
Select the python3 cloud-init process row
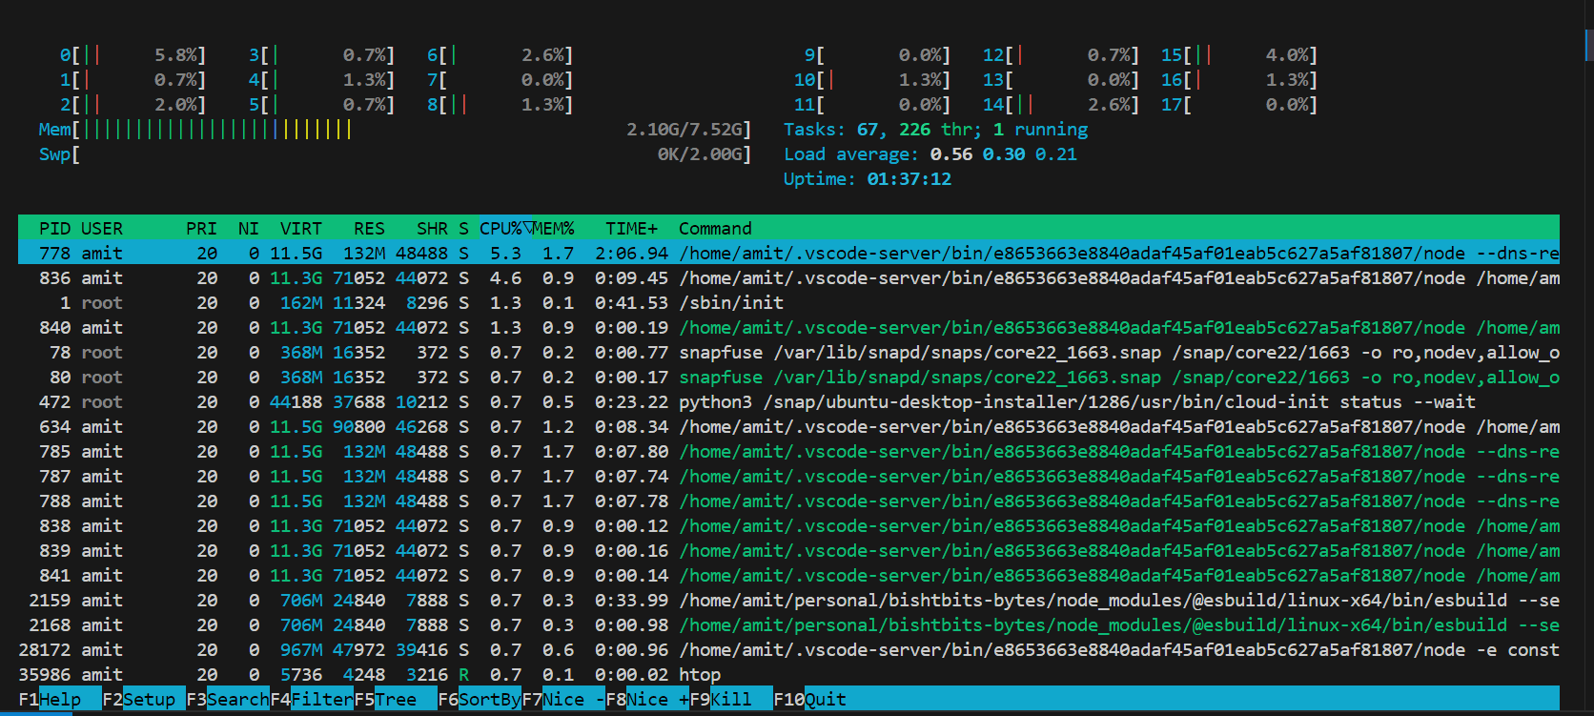(x=788, y=401)
